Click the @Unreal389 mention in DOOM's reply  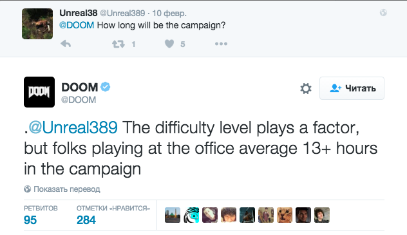(x=73, y=127)
